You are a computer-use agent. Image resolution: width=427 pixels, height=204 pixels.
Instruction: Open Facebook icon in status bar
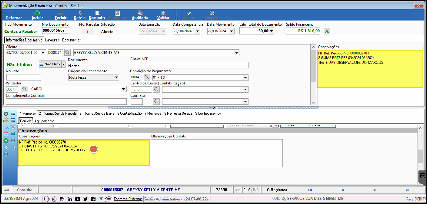coord(93,199)
